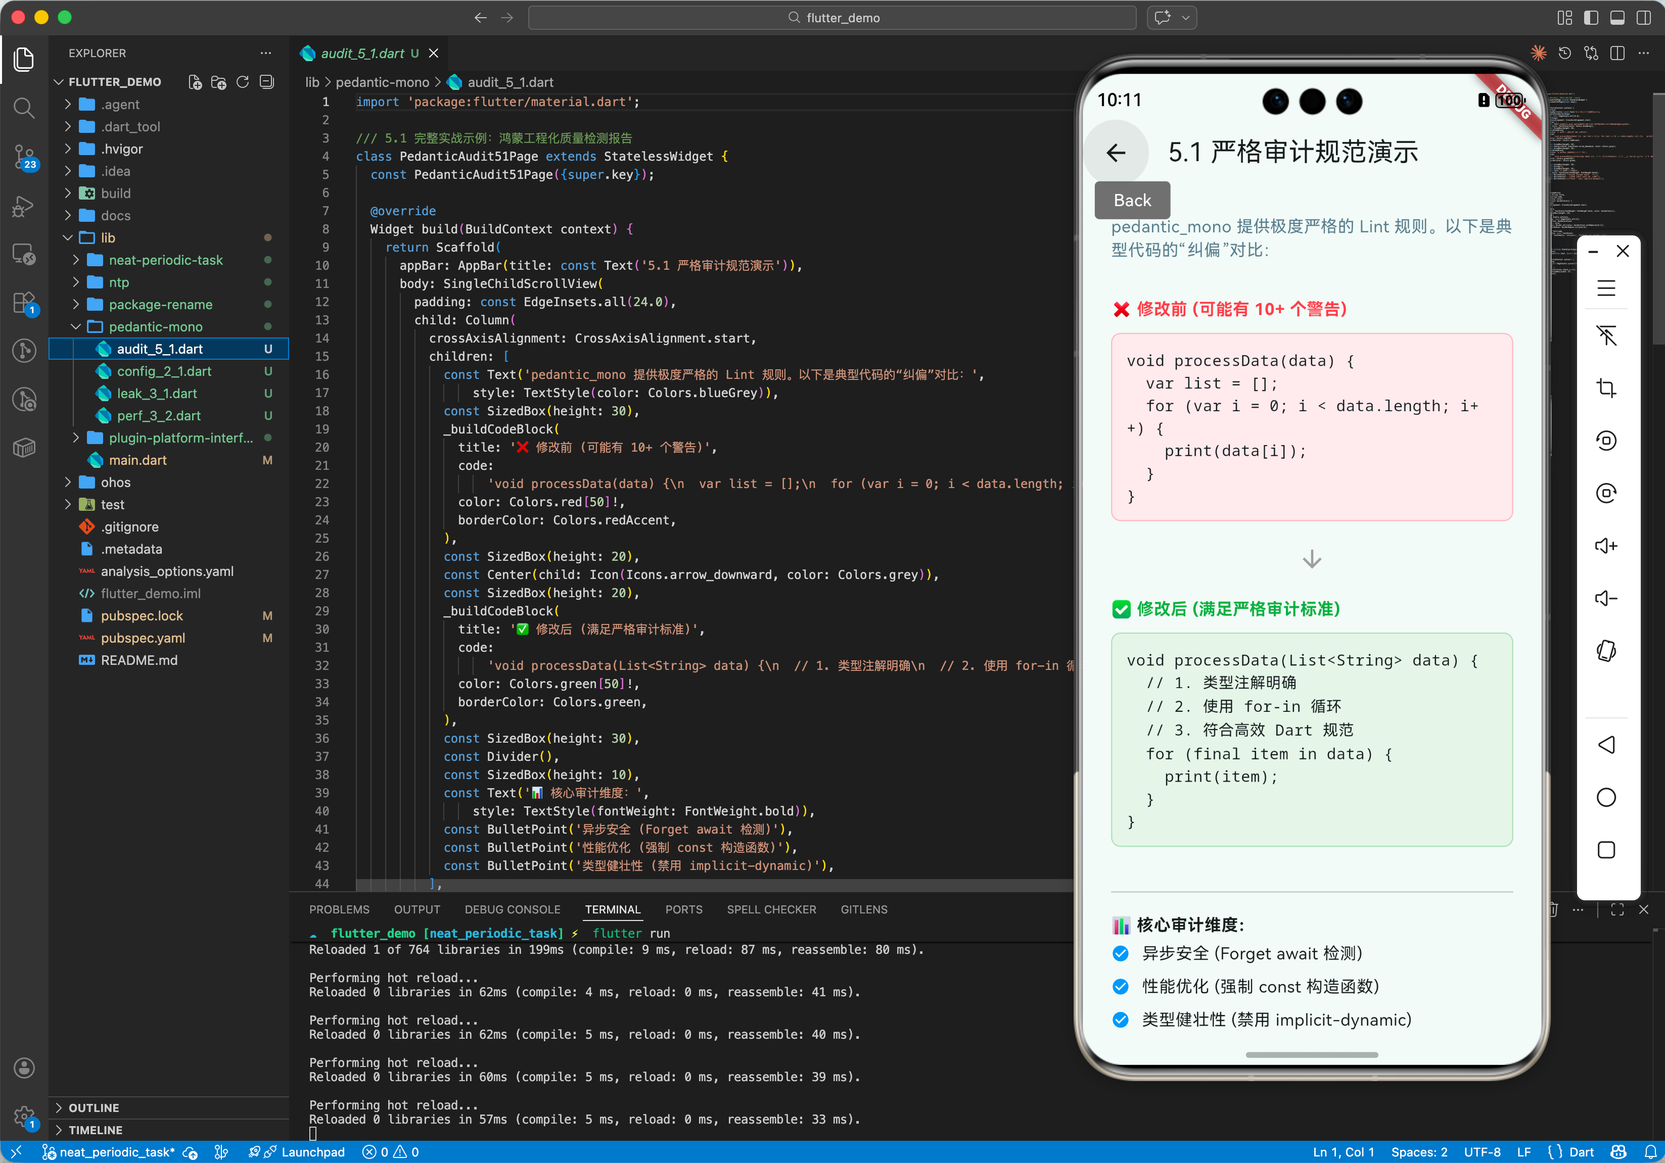Refresh the explorer file tree
The height and width of the screenshot is (1163, 1665).
[243, 82]
